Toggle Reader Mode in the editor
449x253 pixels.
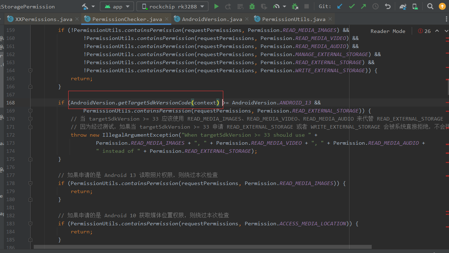387,31
